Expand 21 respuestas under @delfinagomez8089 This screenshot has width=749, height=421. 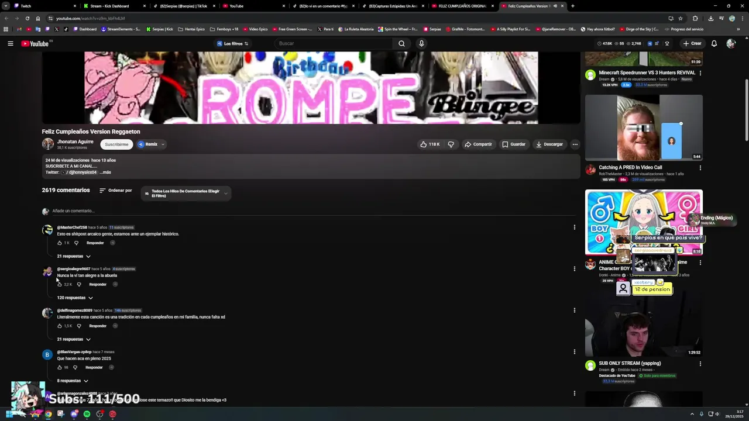74,339
